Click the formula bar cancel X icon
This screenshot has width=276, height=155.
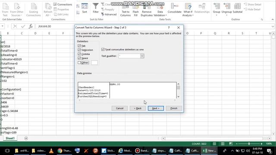[15, 26]
